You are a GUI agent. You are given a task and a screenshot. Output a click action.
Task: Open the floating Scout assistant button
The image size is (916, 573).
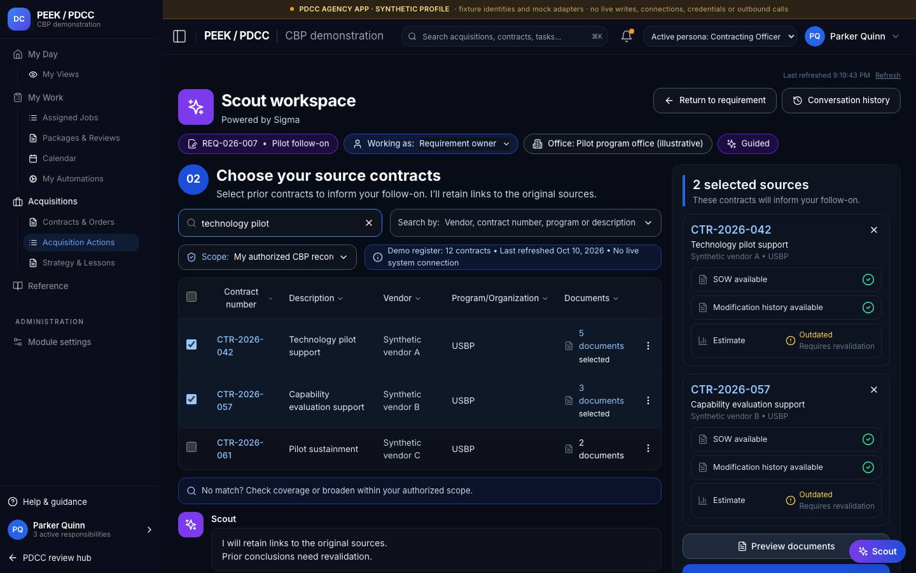(x=877, y=551)
